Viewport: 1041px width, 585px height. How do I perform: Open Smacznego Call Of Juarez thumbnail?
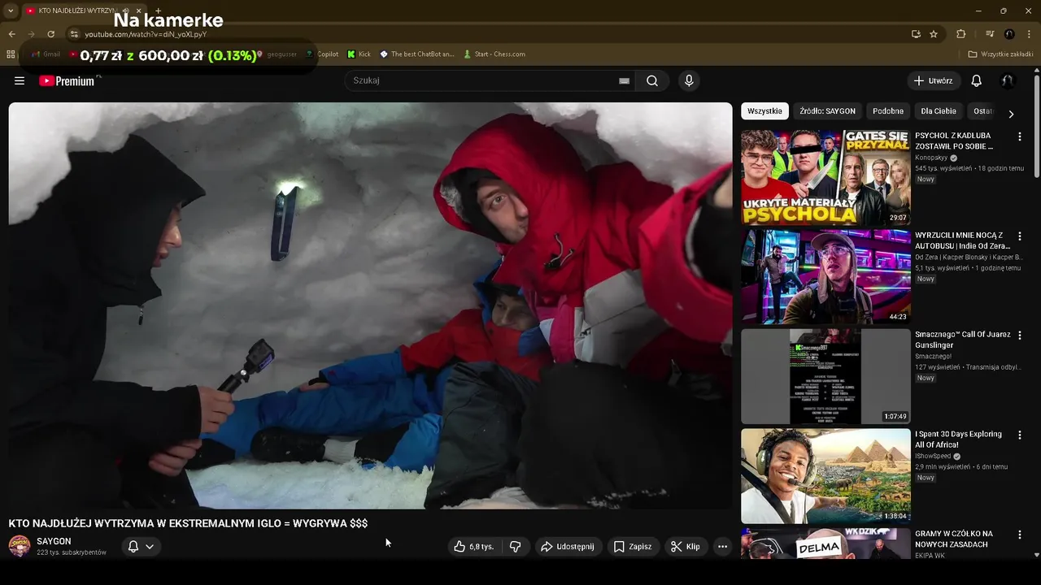click(825, 376)
